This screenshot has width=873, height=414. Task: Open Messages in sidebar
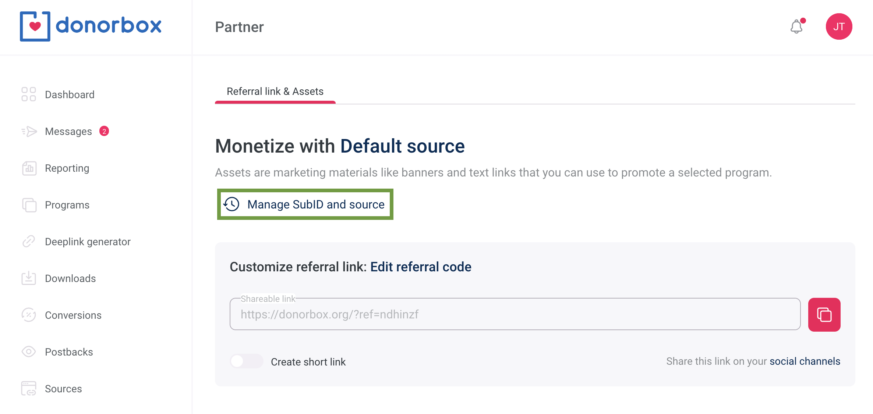[68, 131]
